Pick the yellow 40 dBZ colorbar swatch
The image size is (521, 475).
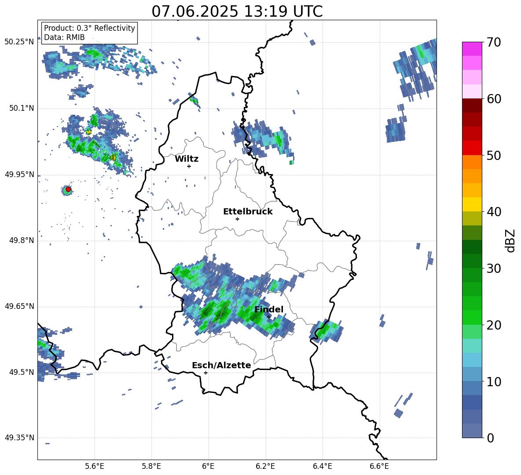tap(472, 204)
